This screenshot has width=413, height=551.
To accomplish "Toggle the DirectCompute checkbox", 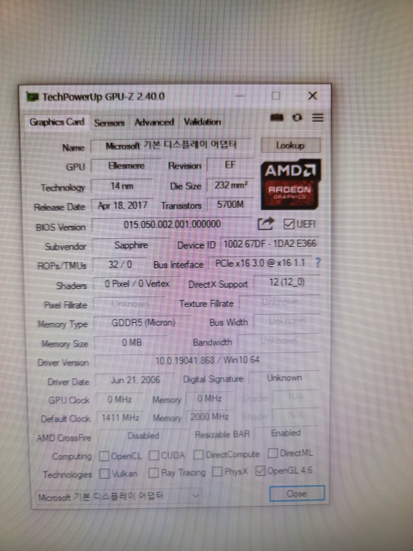I will pyautogui.click(x=198, y=454).
